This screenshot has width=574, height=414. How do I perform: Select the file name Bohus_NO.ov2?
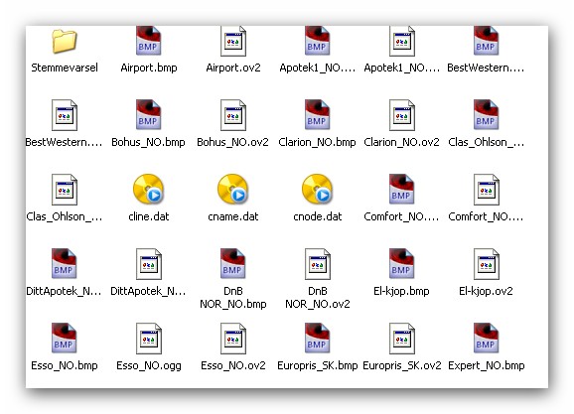[x=232, y=142]
